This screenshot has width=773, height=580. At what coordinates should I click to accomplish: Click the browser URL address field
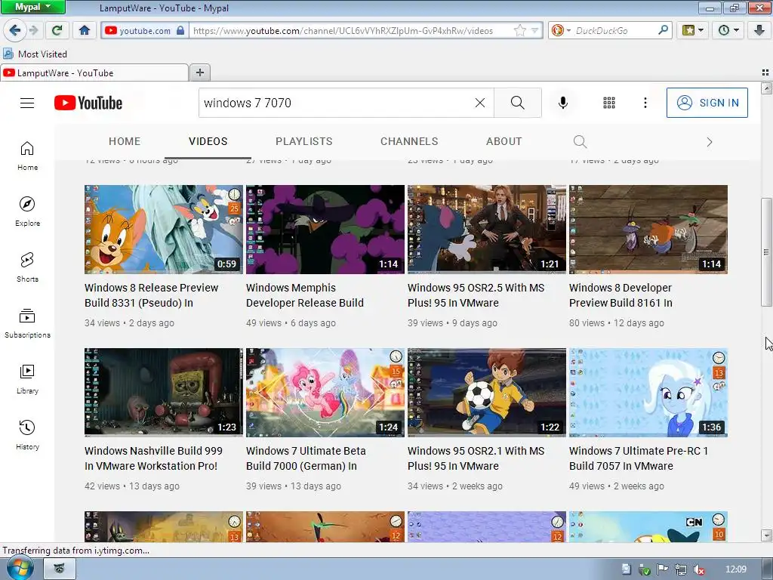coord(350,30)
